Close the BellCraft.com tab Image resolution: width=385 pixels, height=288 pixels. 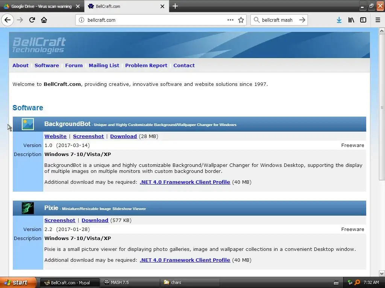(x=162, y=6)
